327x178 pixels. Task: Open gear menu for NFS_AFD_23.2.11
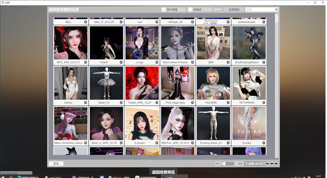click(x=85, y=62)
